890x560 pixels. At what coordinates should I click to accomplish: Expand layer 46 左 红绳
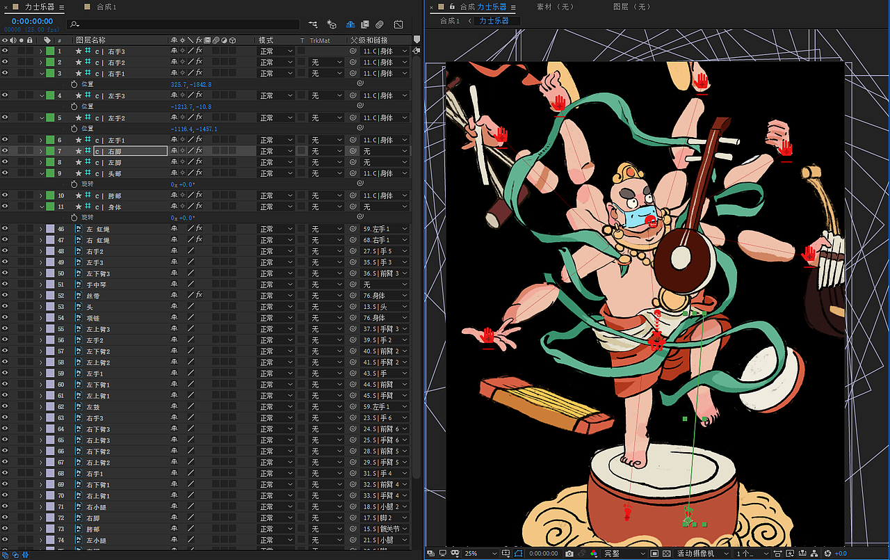[x=41, y=229]
